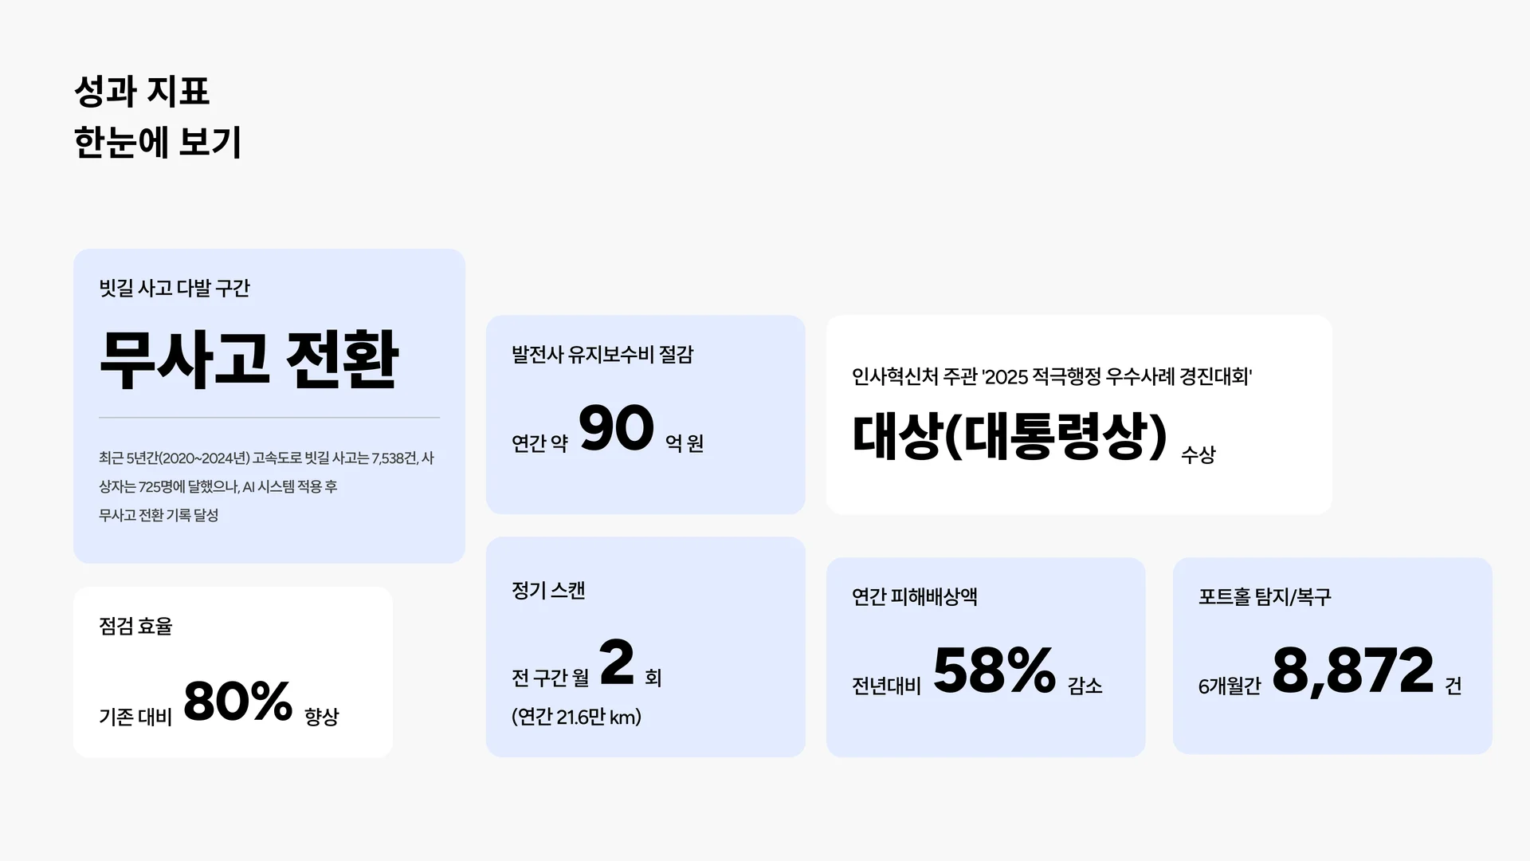Select the '정기 스캔' card label
Viewport: 1530px width, 861px height.
point(548,591)
